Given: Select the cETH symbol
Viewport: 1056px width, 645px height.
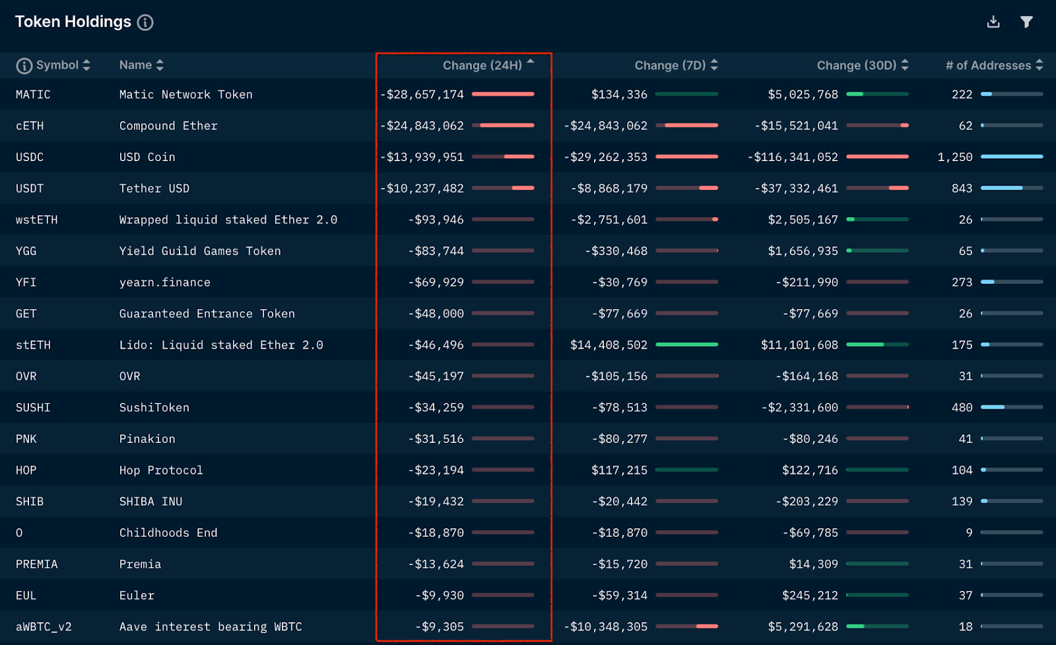Looking at the screenshot, I should [30, 125].
